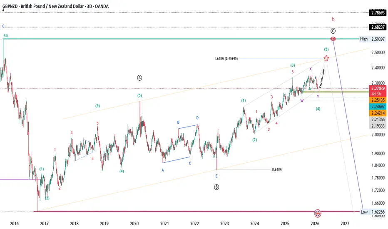388x229 pixels.
Task: Click the UK flag icon on Low line
Action: click(318, 213)
